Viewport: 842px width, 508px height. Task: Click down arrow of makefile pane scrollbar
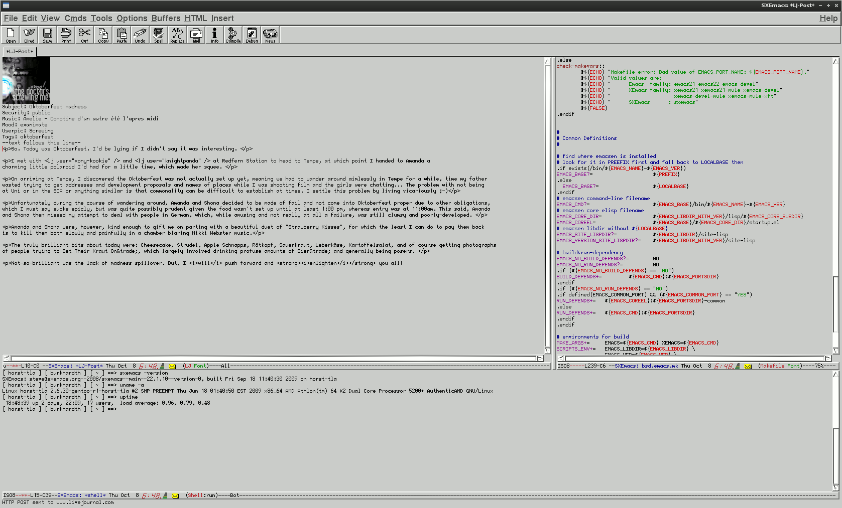[x=835, y=351]
